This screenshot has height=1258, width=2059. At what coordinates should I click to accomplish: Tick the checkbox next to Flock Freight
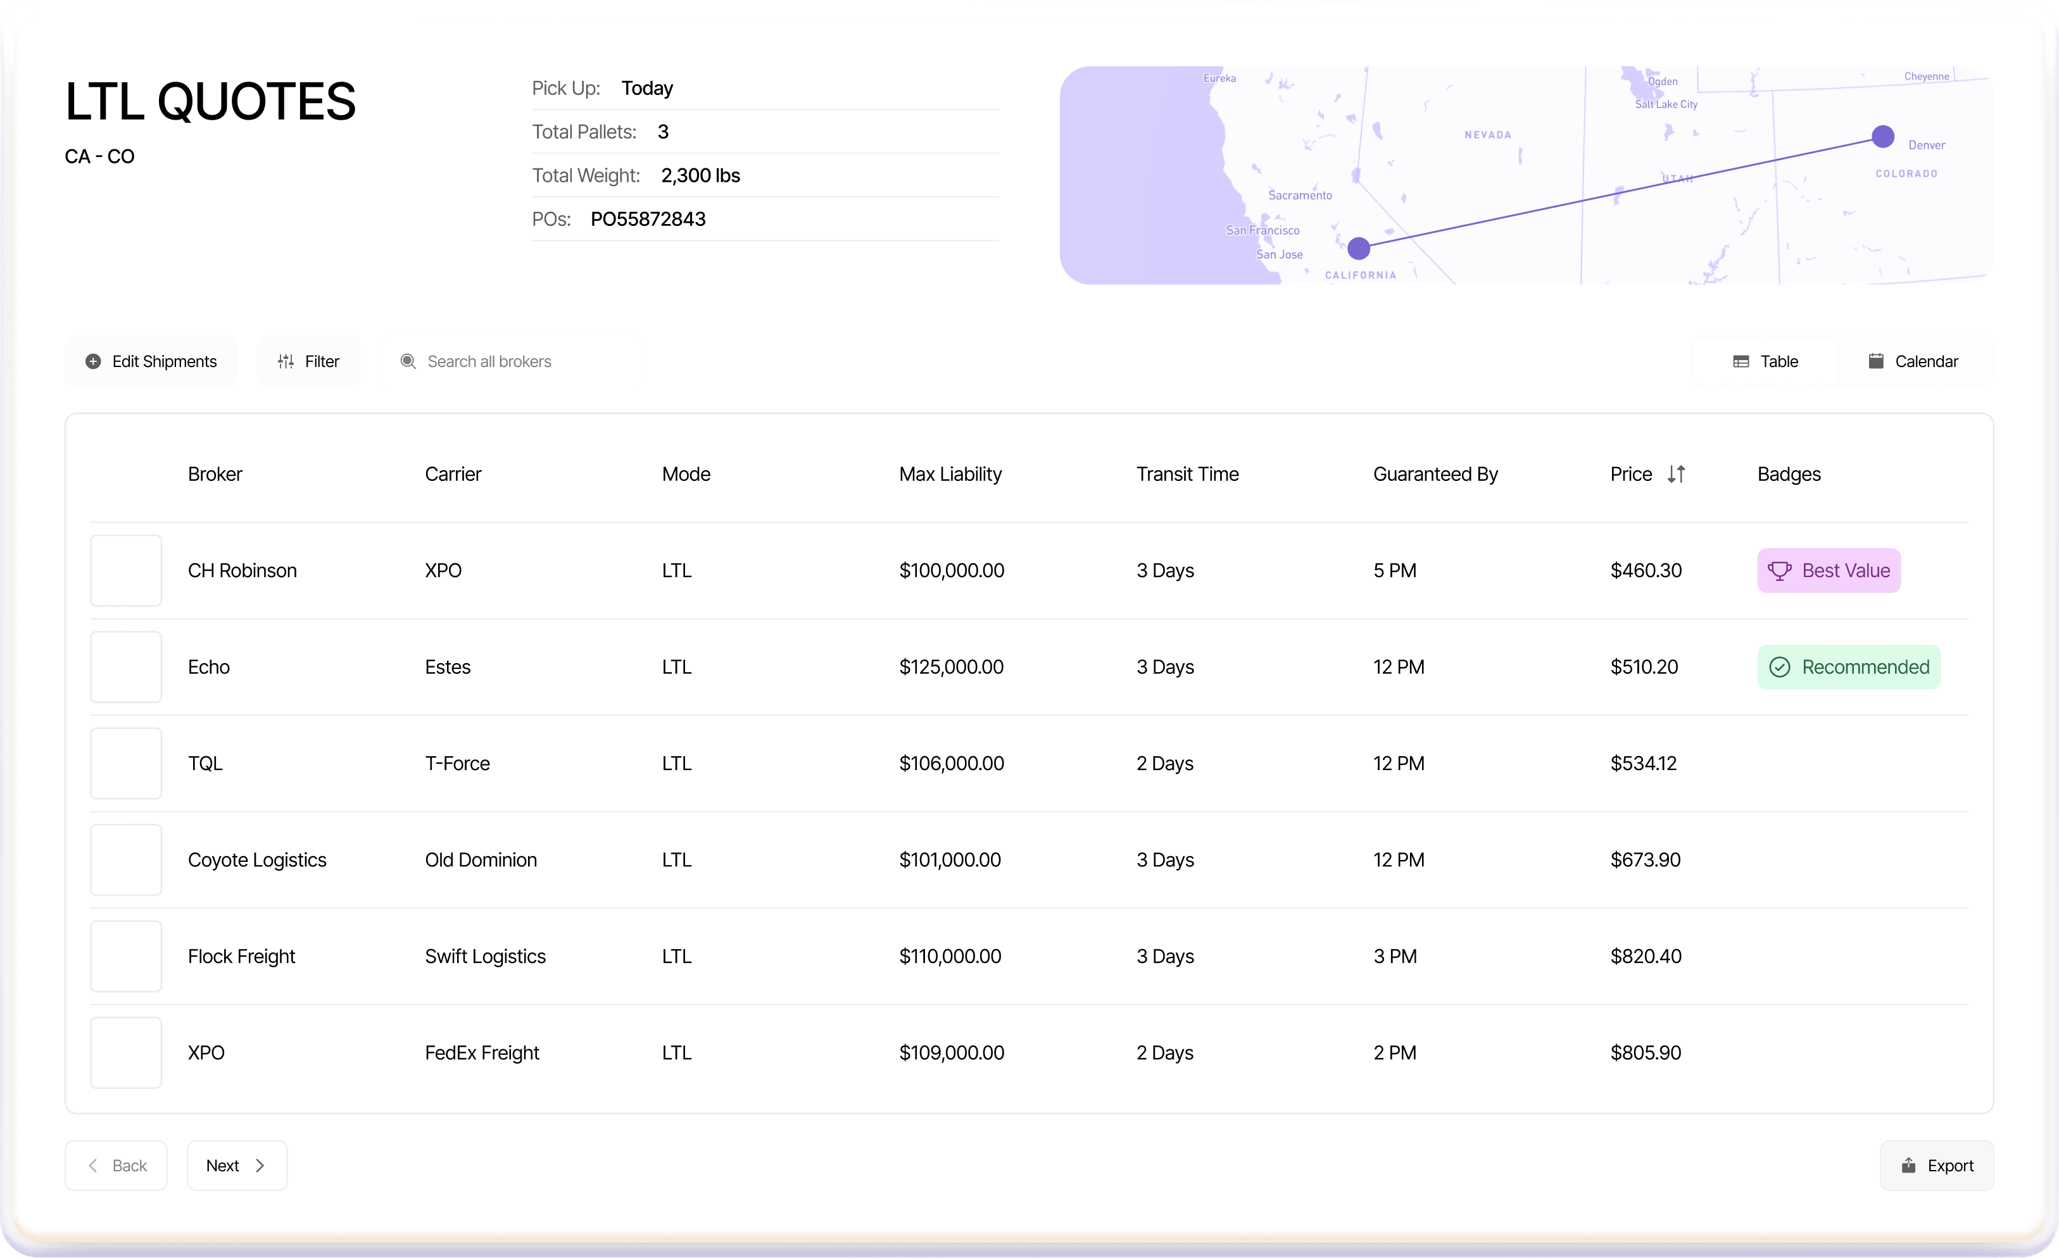(x=125, y=956)
